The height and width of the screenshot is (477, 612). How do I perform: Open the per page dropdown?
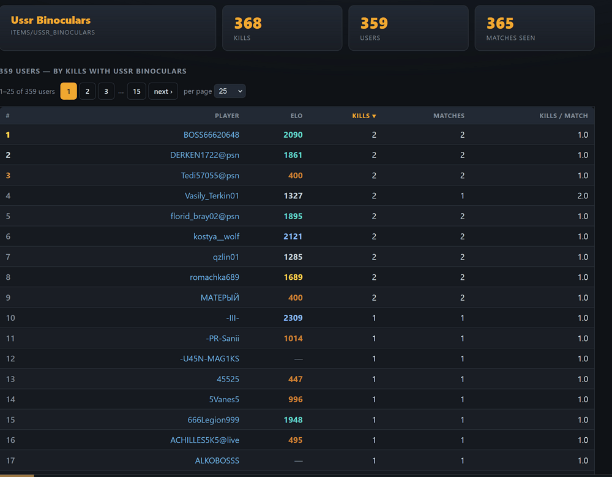coord(229,91)
